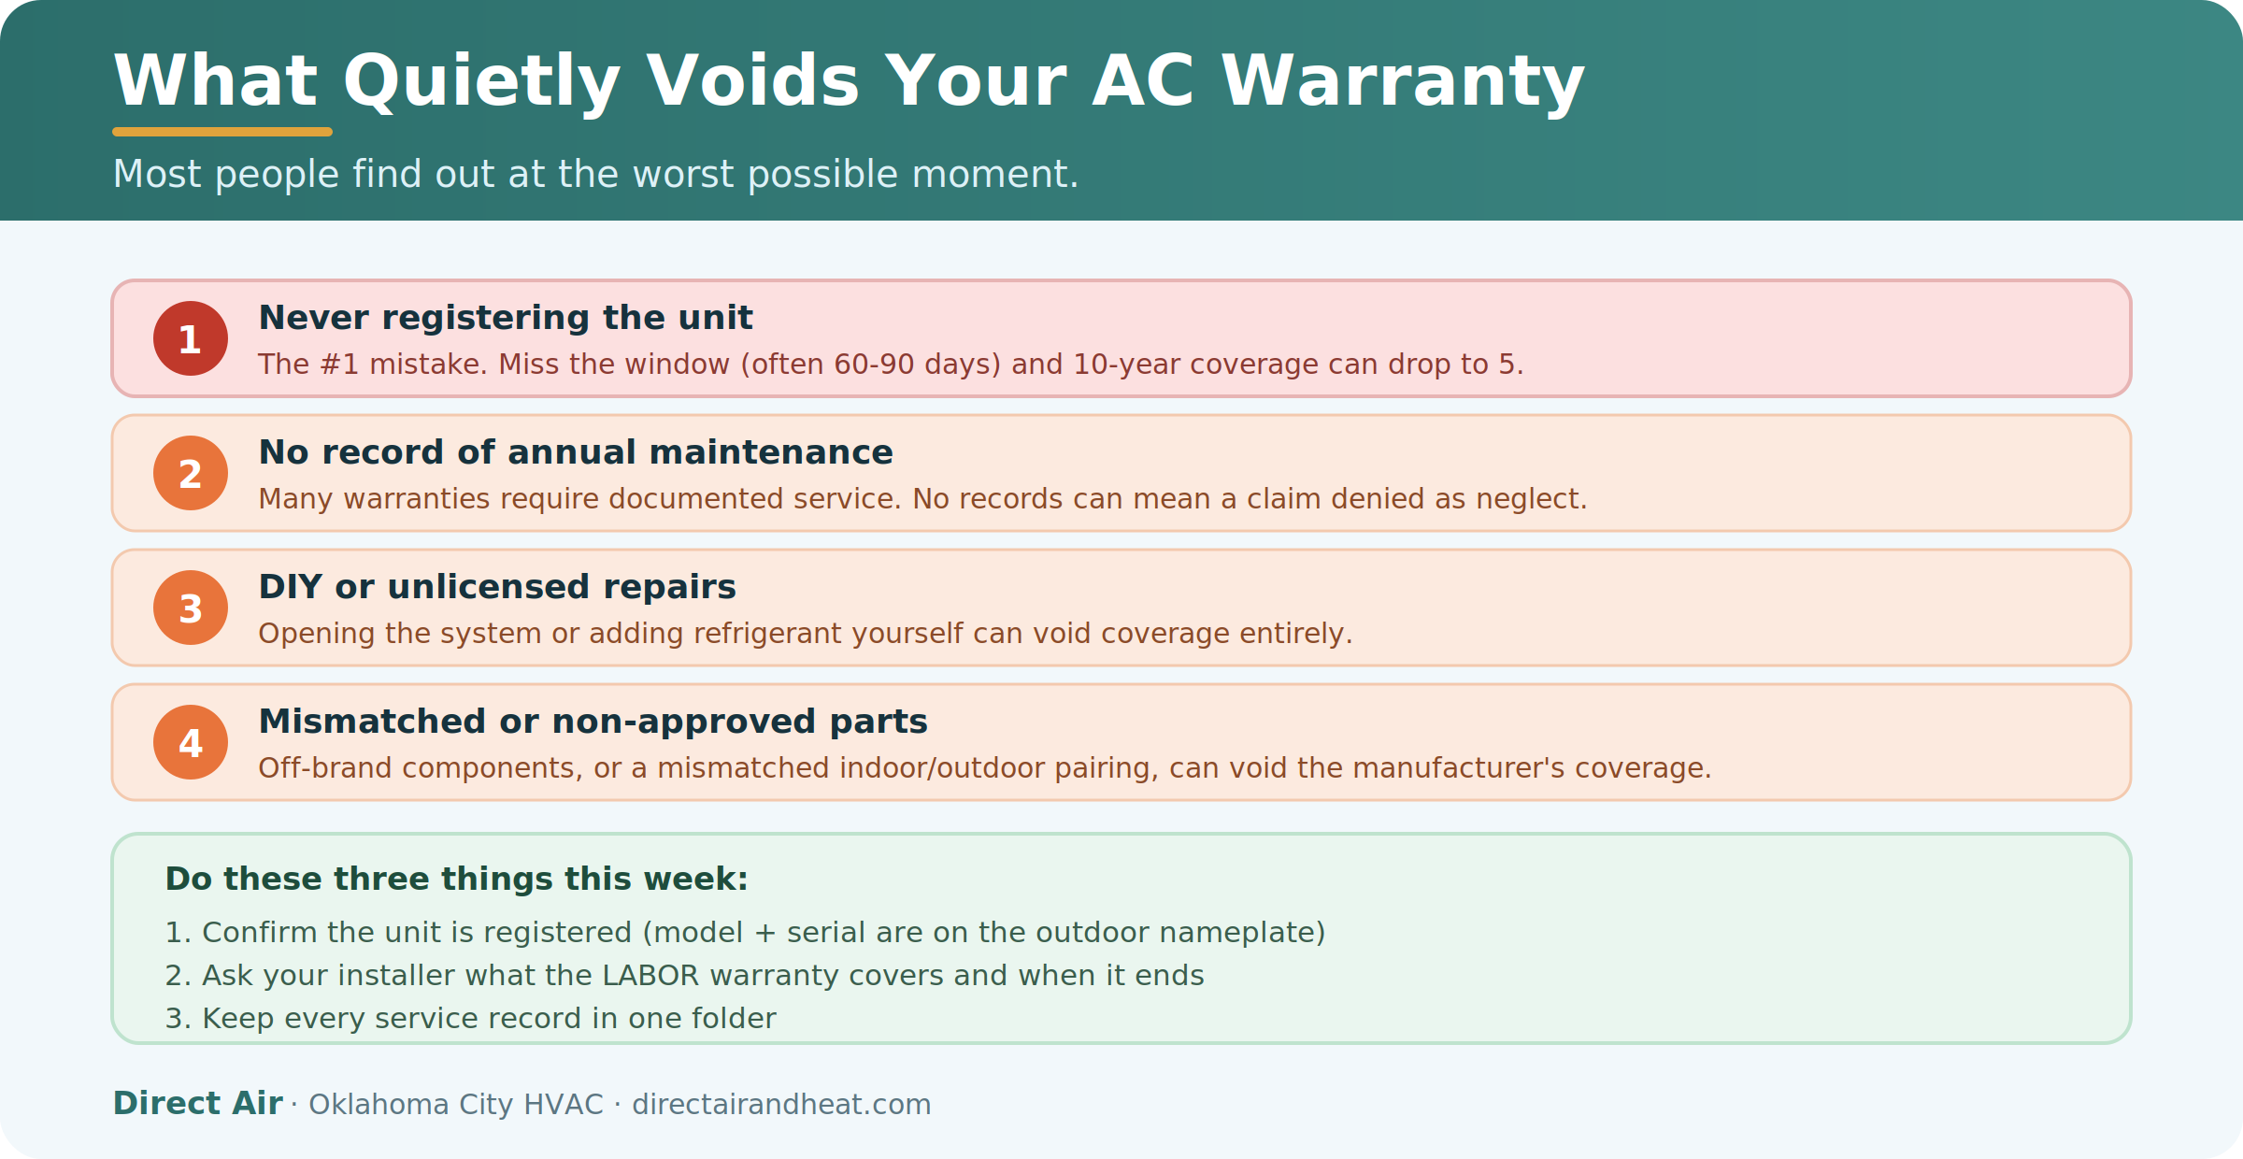
Task: Click the description about 60-90 day registration window
Action: pyautogui.click(x=891, y=365)
